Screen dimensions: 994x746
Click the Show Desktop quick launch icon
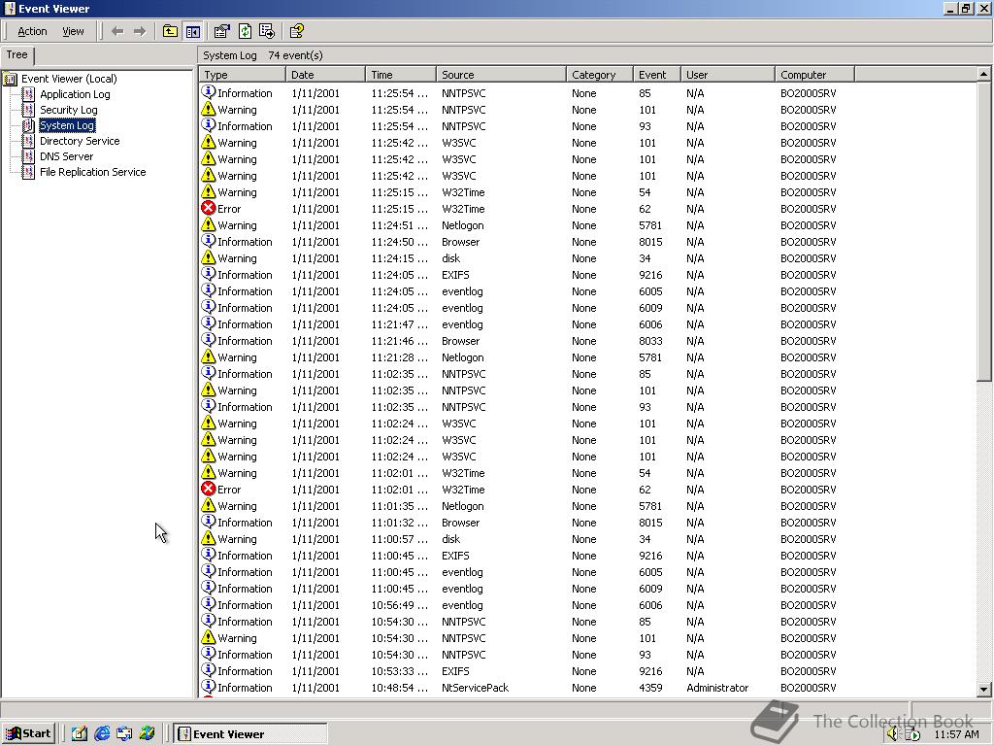[x=79, y=734]
